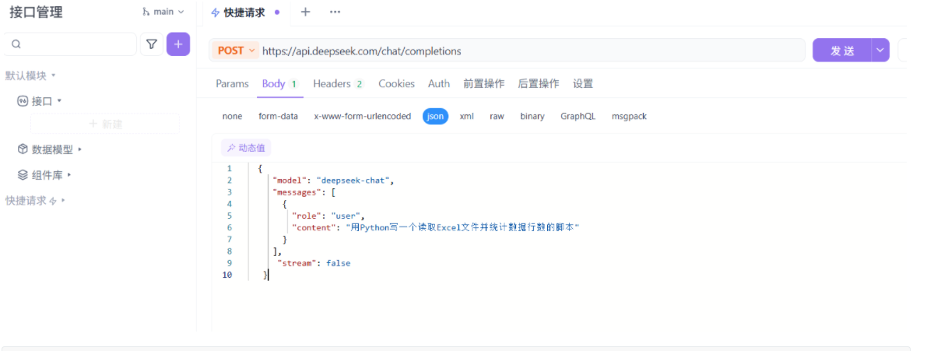Choose the raw body type option
Screen dimensions: 934x351
click(x=497, y=116)
